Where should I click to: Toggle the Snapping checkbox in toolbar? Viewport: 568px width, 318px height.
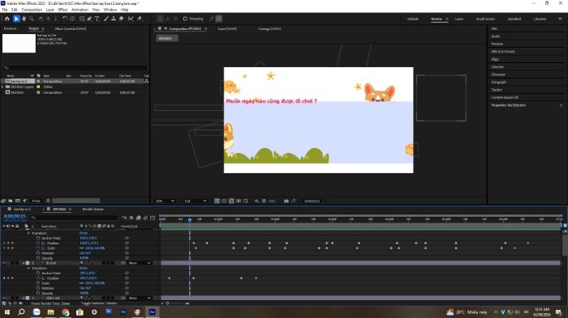(185, 19)
